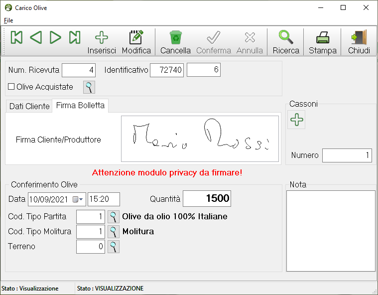Click the client signature box
The height and width of the screenshot is (295, 378).
point(200,139)
